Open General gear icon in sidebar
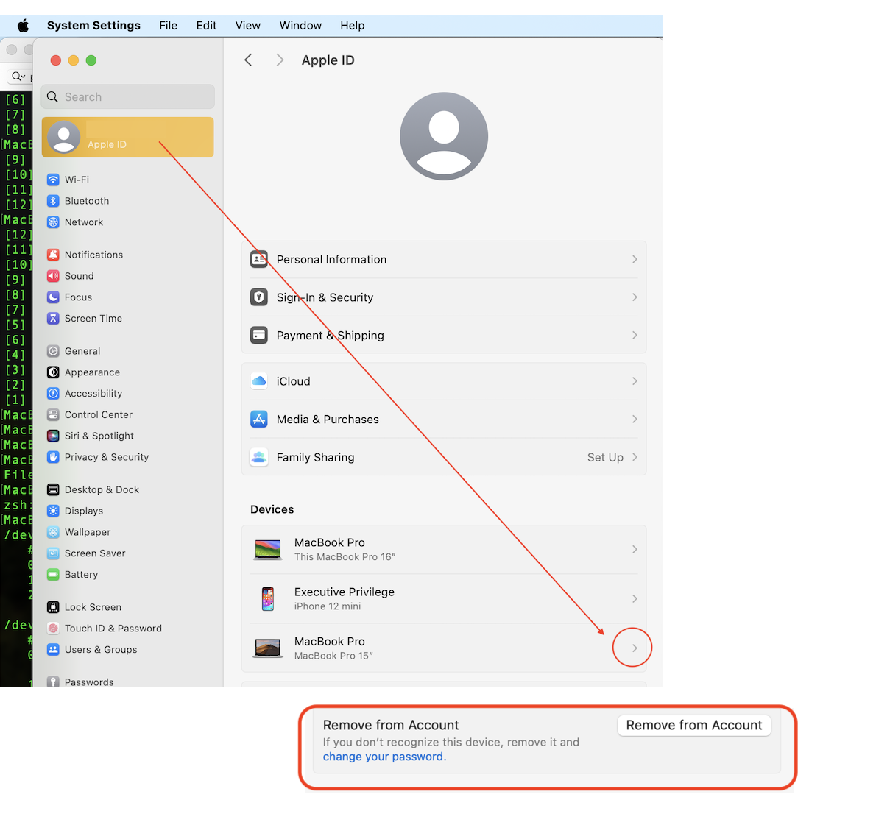This screenshot has width=876, height=839. [53, 351]
